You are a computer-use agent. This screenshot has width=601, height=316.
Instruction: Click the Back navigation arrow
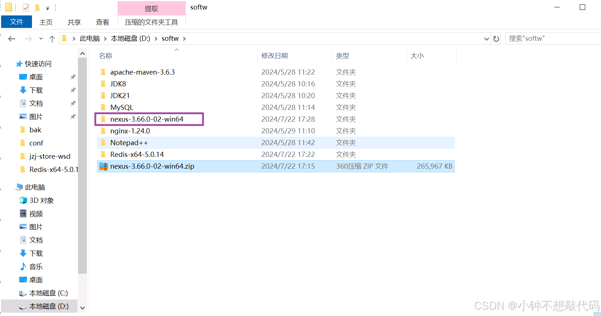[12, 39]
